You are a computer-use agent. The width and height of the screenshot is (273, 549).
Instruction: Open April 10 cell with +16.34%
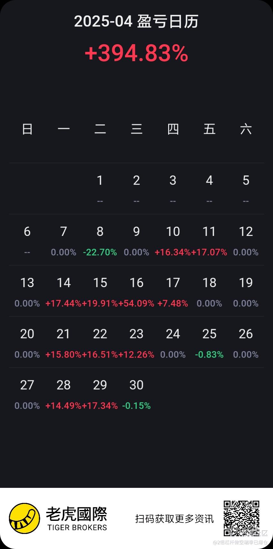click(x=173, y=240)
